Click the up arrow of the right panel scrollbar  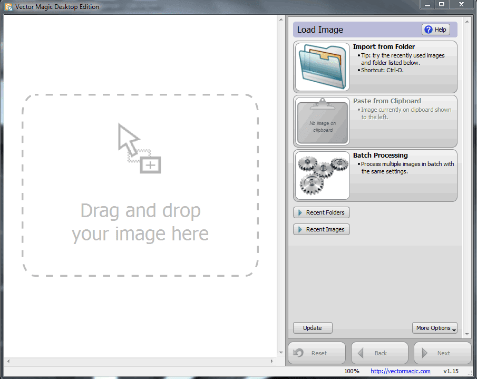click(466, 21)
